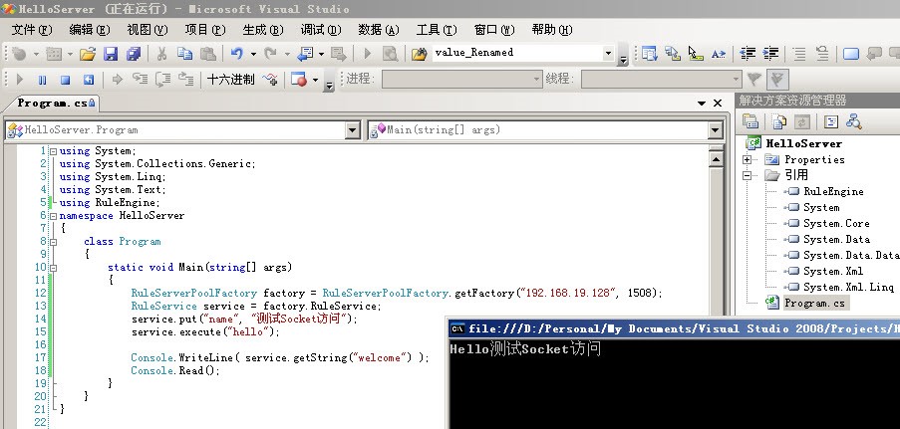Screen dimensions: 900x429
Task: Open the 窗口(W) menu
Action: pos(494,30)
